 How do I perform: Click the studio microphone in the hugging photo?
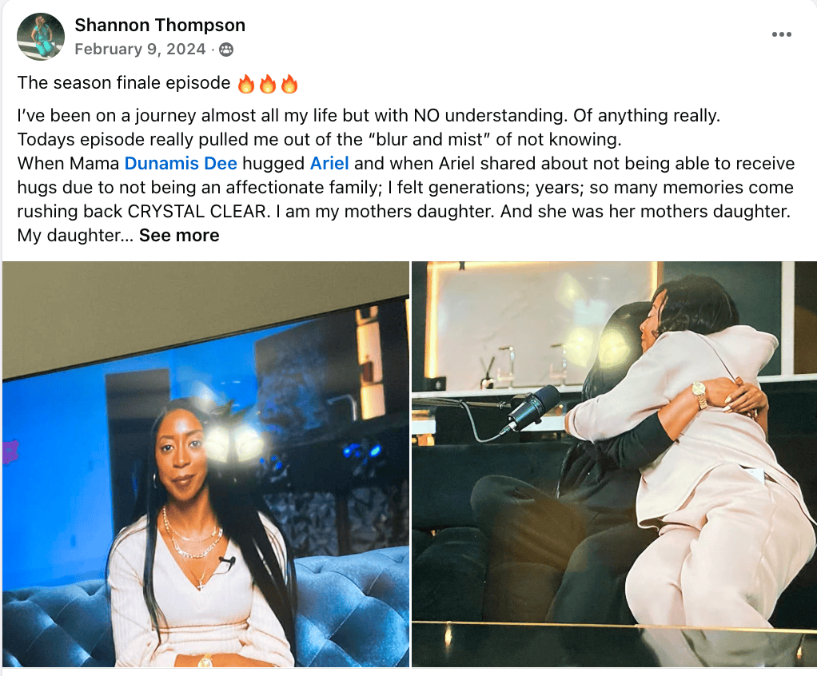tap(532, 407)
